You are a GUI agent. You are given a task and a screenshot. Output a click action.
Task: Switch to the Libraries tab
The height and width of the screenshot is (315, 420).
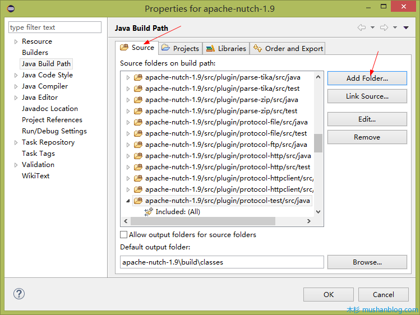(226, 48)
